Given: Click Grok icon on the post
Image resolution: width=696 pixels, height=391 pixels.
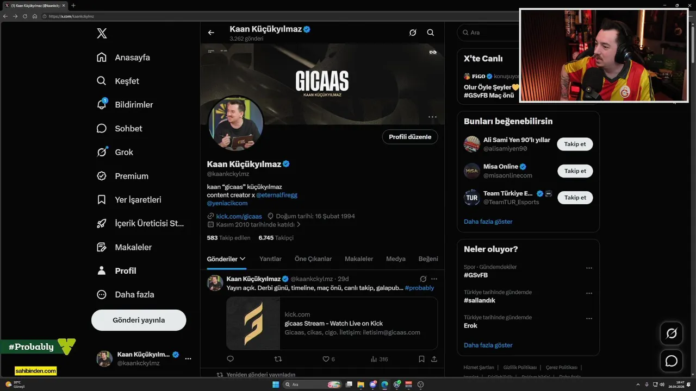Looking at the screenshot, I should coord(423,279).
